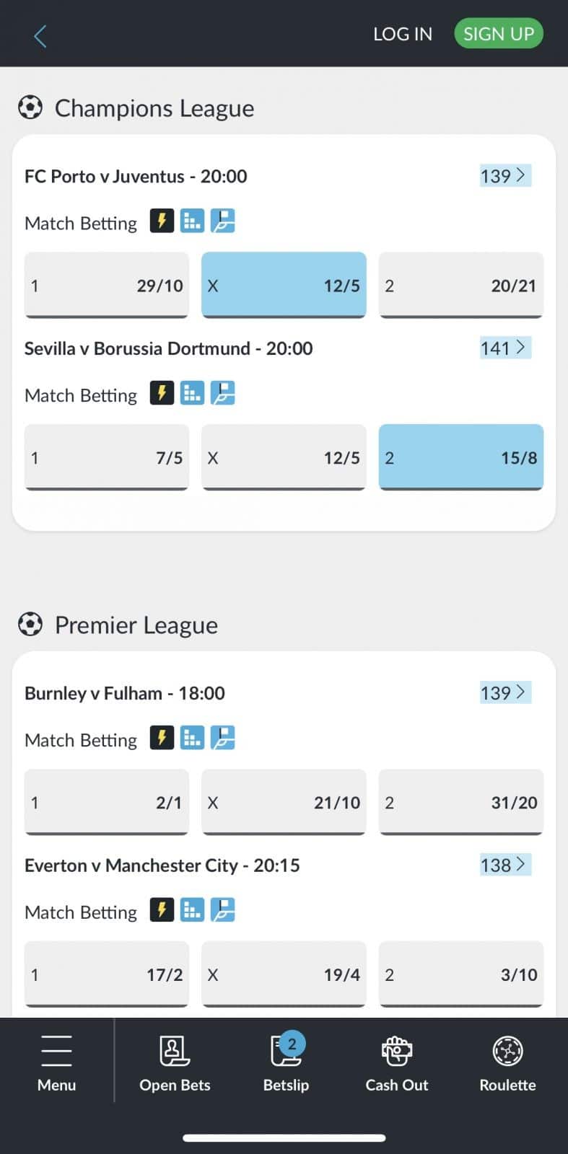
Task: Select Manchester City win at 3/10
Action: coord(460,974)
